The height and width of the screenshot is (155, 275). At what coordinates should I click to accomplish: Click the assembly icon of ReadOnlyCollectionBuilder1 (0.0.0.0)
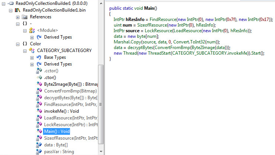[11, 3]
